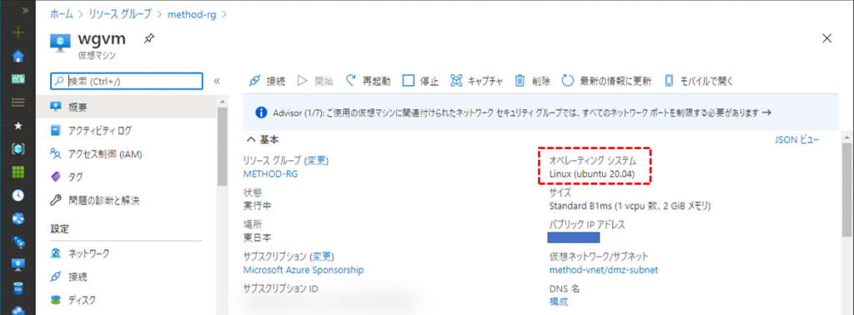The image size is (854, 315).
Task: Open the Home icon in left rail
Action: [18, 56]
